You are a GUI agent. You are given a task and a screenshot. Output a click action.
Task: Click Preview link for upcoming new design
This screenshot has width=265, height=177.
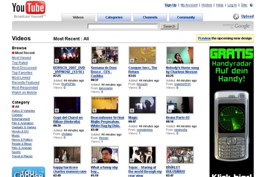204,38
